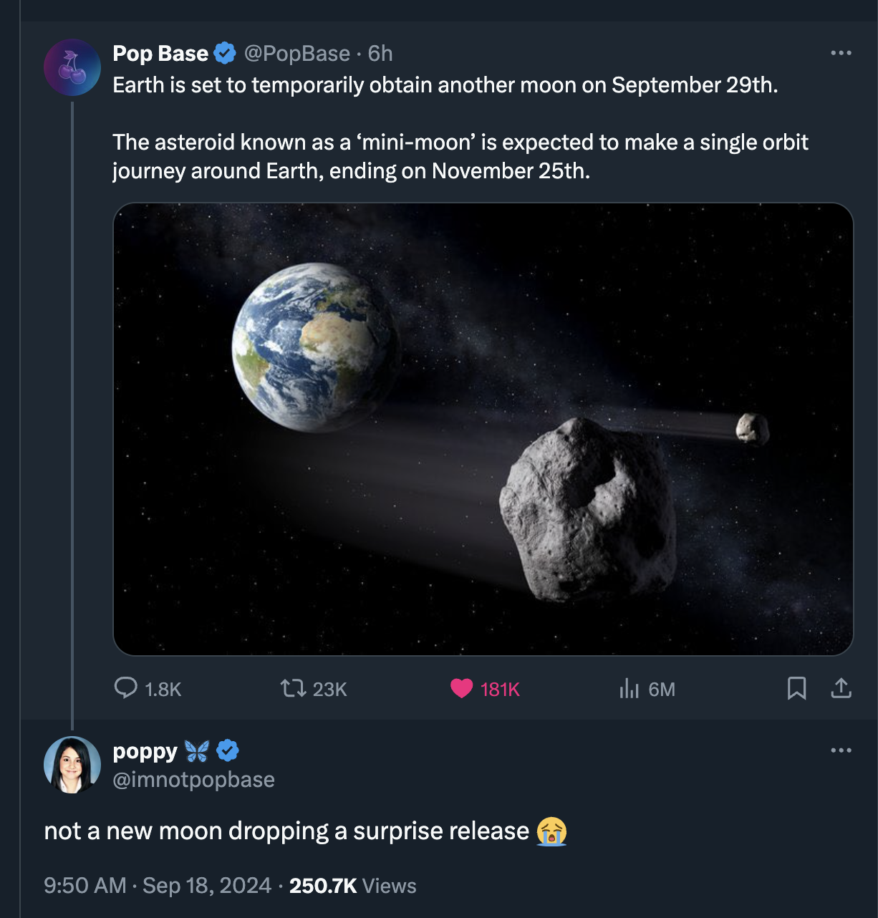Screen dimensions: 878x918
Task: Click the 181K likes count
Action: pyautogui.click(x=501, y=690)
